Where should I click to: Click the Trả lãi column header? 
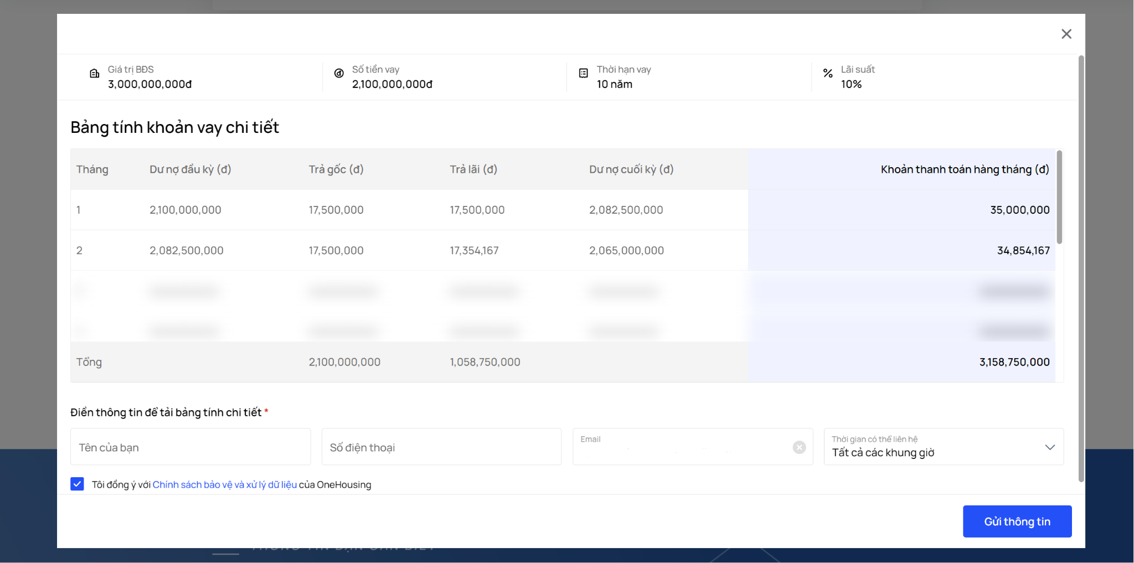tap(473, 169)
